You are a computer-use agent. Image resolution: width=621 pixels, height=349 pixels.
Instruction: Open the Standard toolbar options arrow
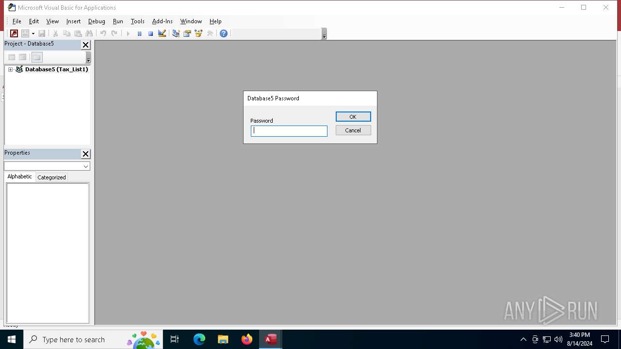tap(324, 34)
